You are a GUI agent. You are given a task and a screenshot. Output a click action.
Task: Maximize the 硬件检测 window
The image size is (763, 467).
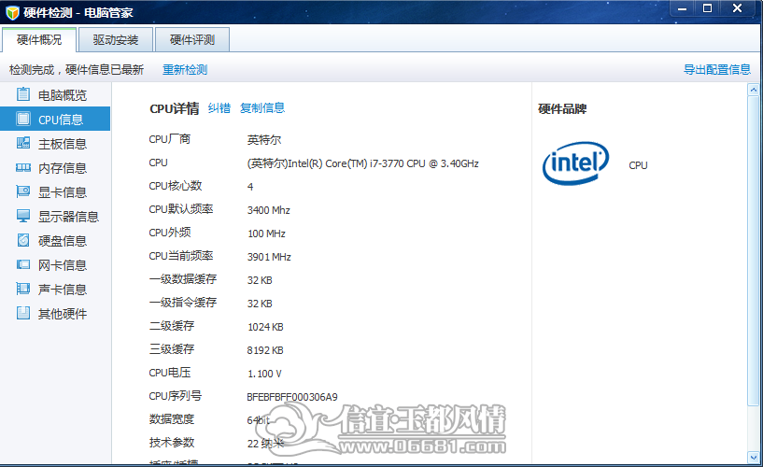[708, 8]
